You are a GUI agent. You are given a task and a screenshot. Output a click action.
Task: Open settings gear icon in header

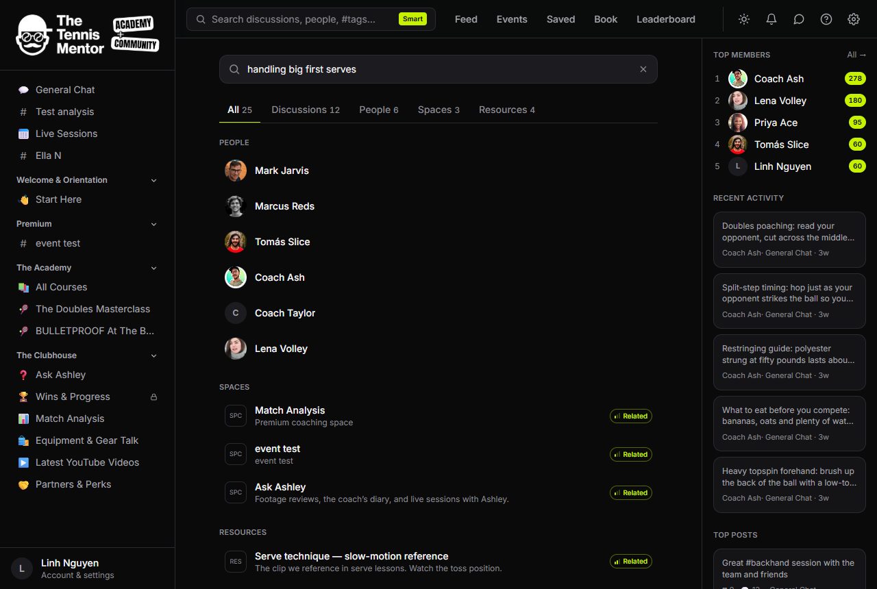click(854, 19)
